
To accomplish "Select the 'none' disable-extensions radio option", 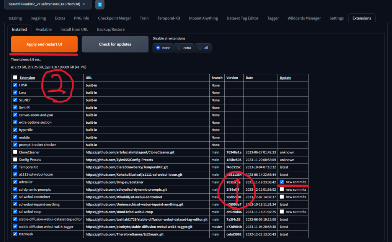I will [163, 48].
